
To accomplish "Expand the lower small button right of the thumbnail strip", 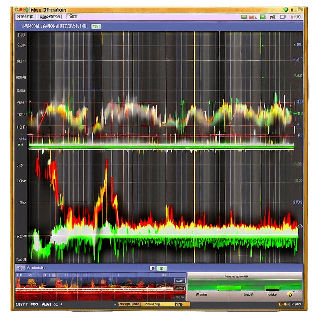I will click(180, 288).
